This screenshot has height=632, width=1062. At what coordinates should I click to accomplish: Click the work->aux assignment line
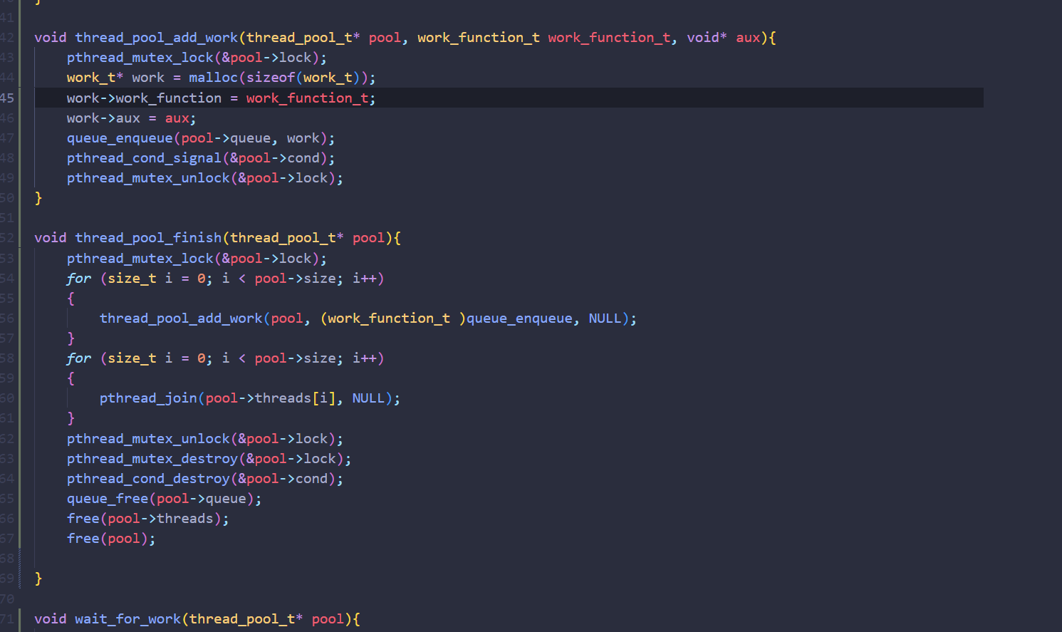(x=131, y=118)
